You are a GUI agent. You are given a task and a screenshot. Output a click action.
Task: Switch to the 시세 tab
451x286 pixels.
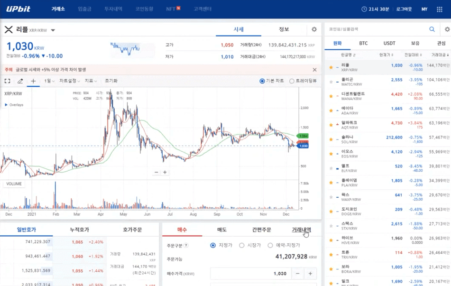click(239, 29)
